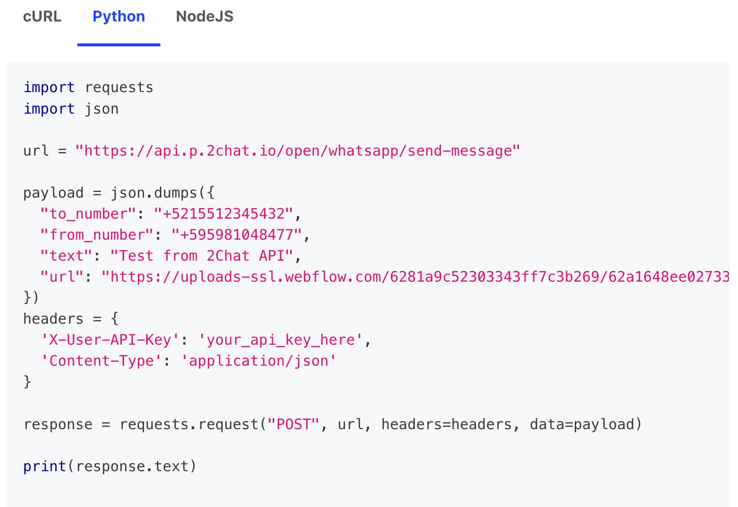Click the "headers = {" line
Viewport: 738px width, 507px height.
[x=71, y=319]
